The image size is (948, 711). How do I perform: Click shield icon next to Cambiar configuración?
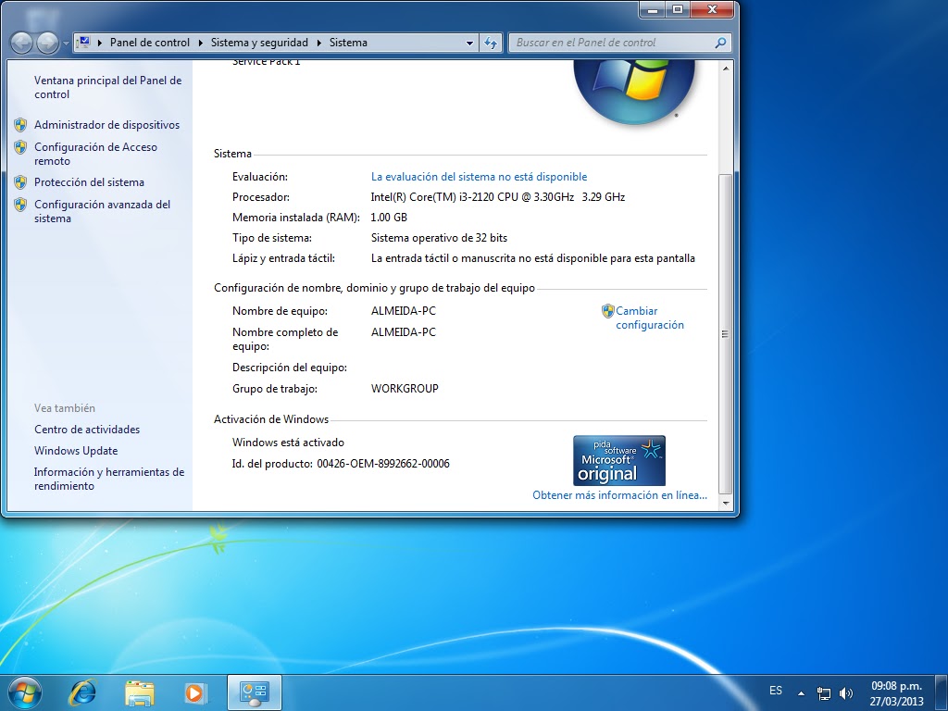pos(608,311)
